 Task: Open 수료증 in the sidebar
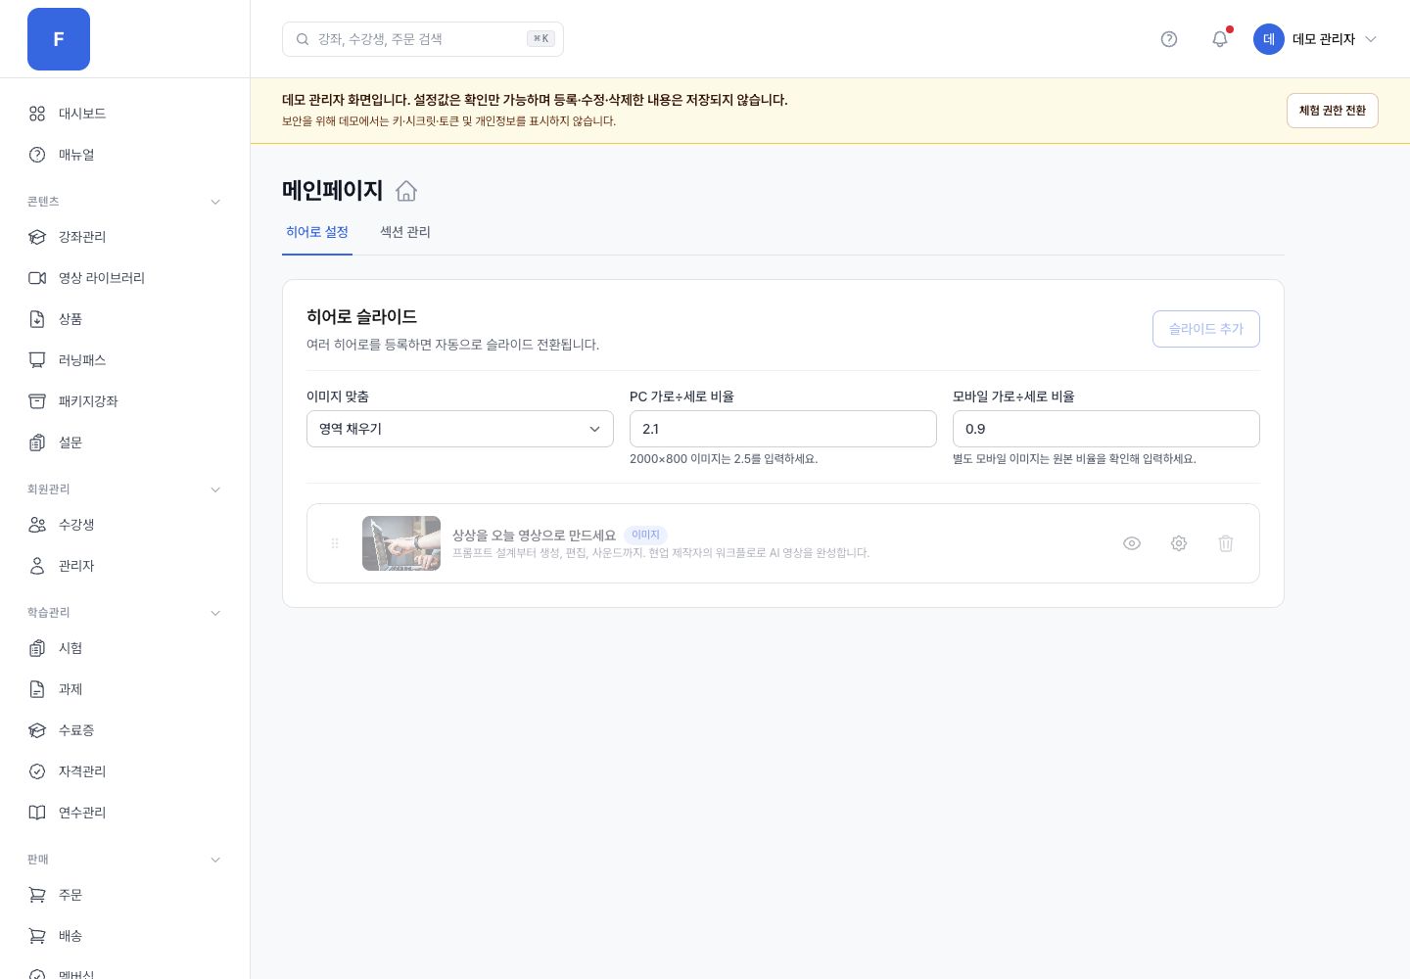click(x=125, y=730)
